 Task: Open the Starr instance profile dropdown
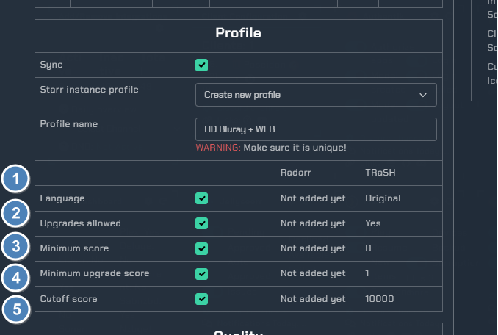316,95
